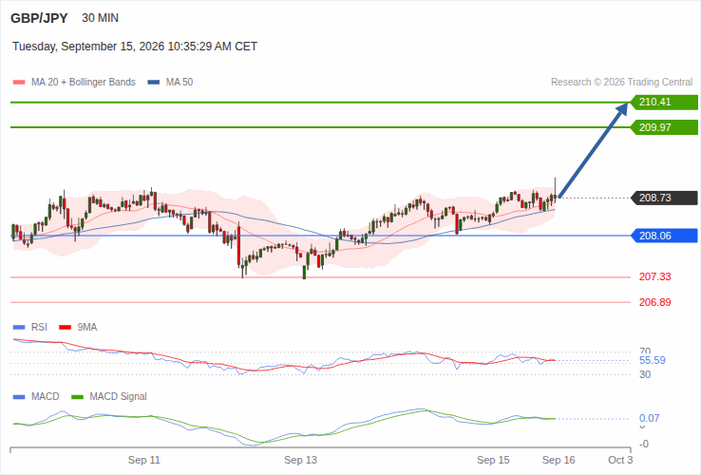Click the RSI value 55.59 label
This screenshot has width=701, height=475.
[x=653, y=360]
